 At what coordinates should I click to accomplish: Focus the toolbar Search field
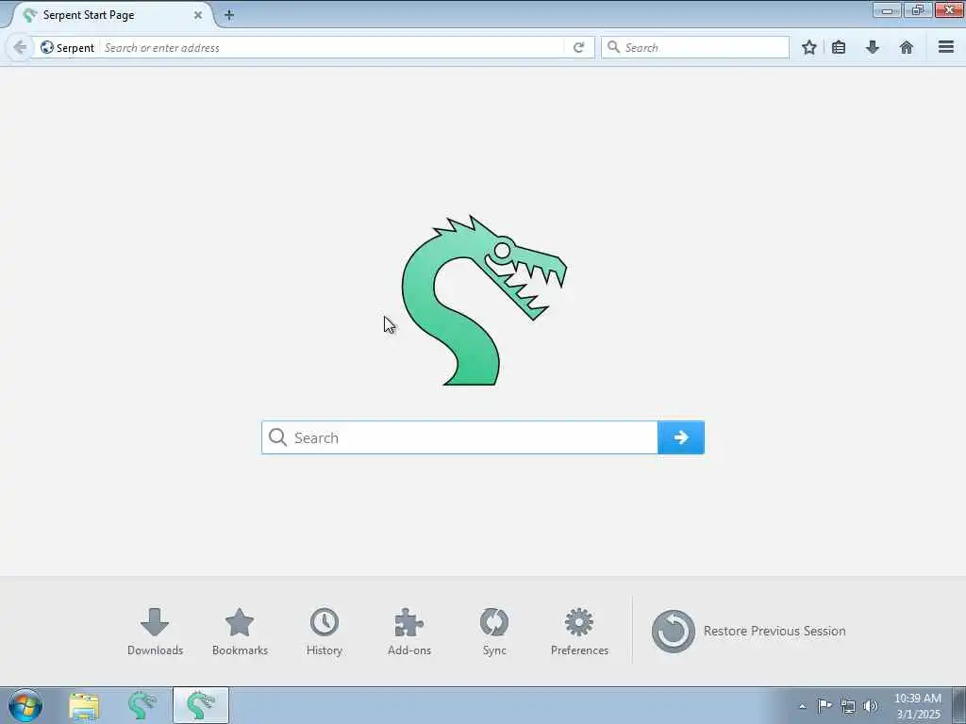coord(695,47)
